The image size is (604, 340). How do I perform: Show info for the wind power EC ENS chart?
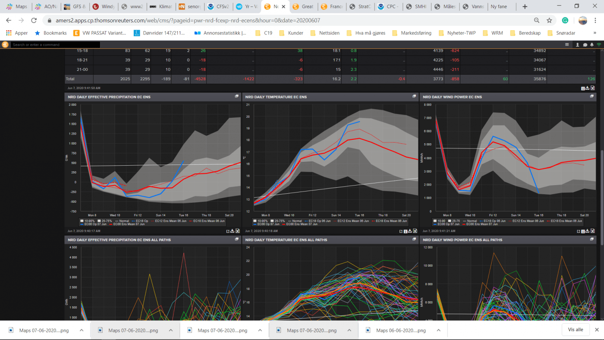pos(583,231)
